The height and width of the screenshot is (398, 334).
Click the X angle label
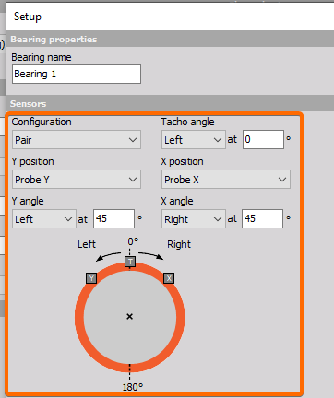(177, 201)
